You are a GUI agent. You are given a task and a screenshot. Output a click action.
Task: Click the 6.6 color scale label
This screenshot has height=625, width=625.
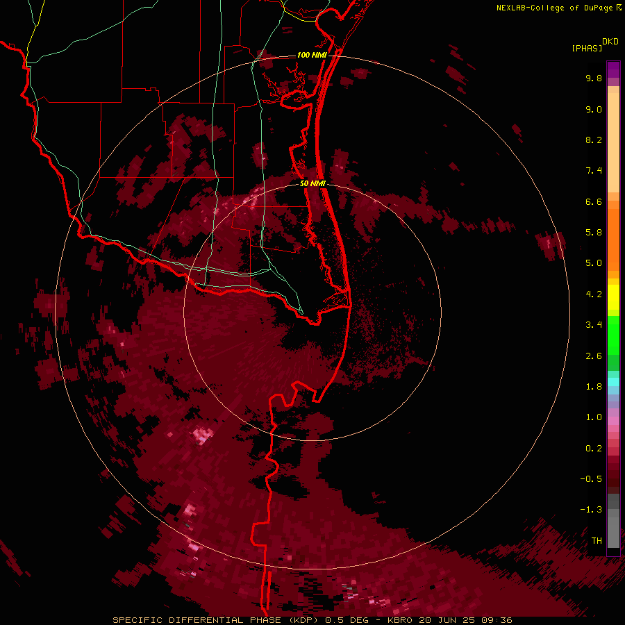point(594,201)
